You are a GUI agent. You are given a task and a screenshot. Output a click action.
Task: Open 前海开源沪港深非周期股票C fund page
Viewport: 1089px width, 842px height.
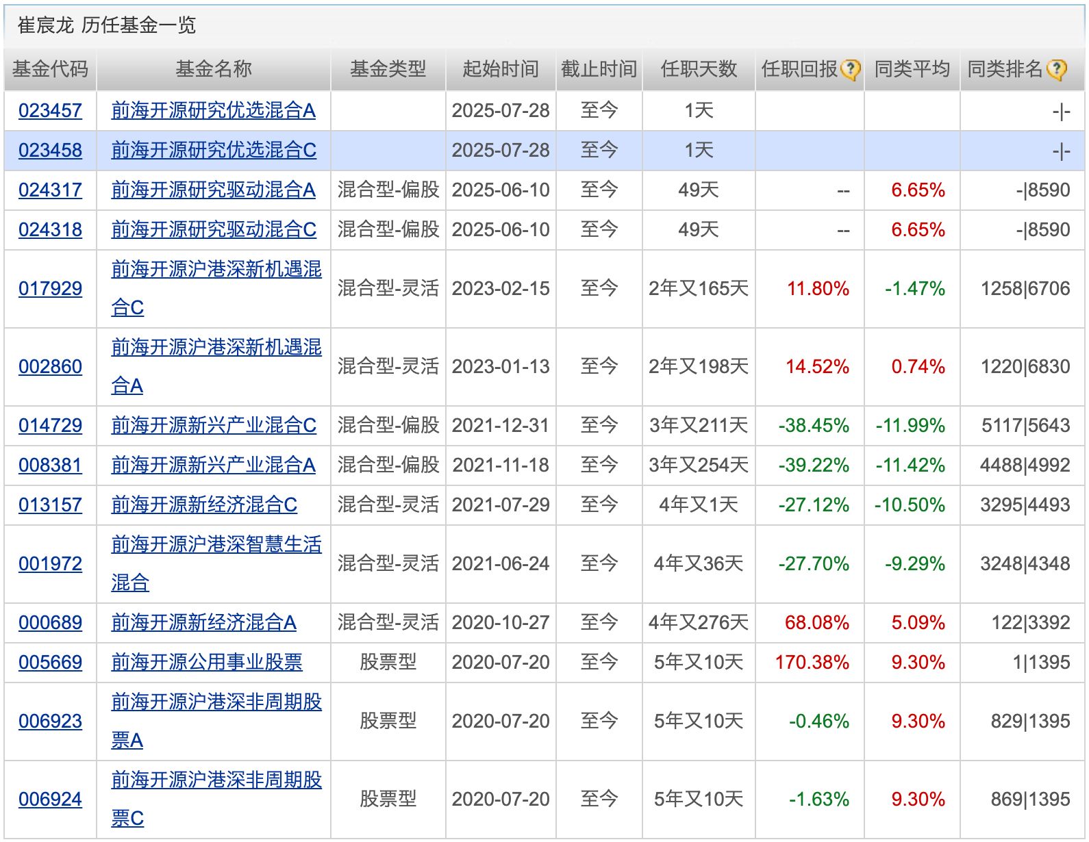(x=216, y=780)
